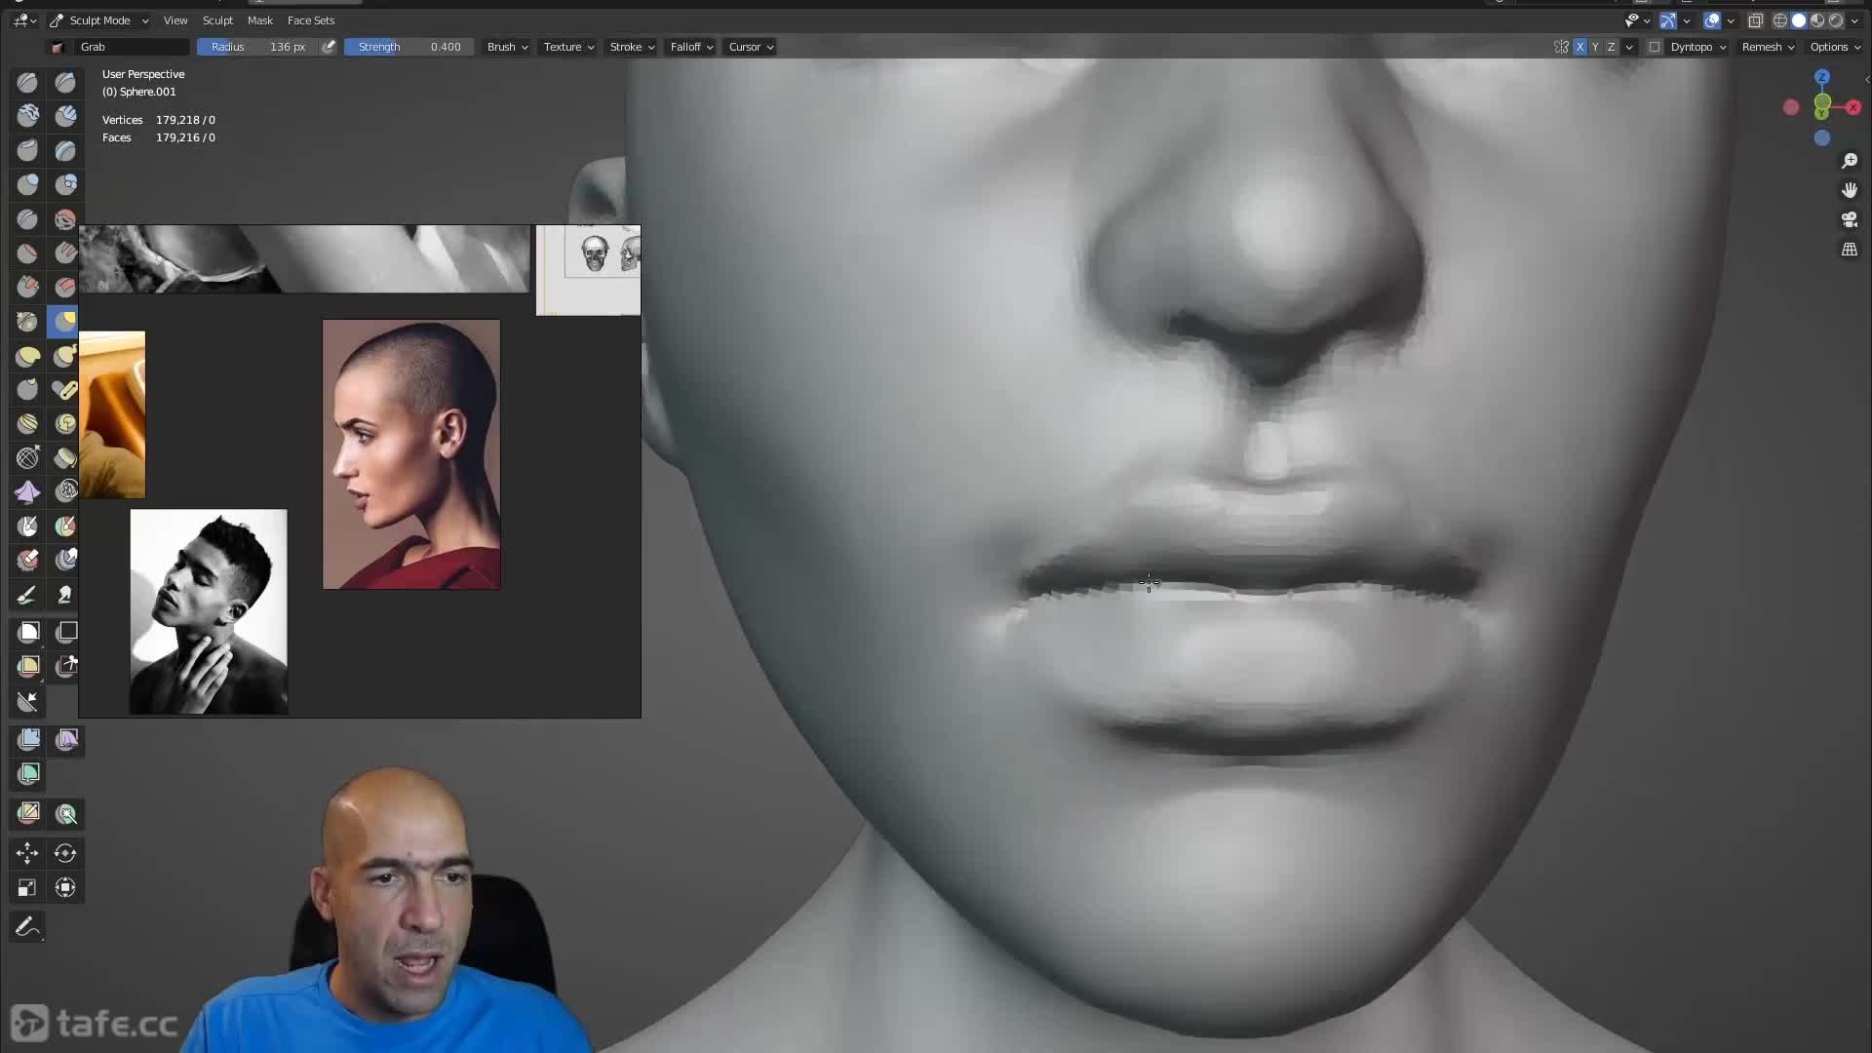Toggle viewport gizmos display
This screenshot has height=1053, width=1872.
pos(1668,20)
